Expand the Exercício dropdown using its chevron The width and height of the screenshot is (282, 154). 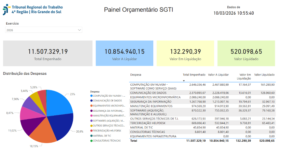pos(80,30)
